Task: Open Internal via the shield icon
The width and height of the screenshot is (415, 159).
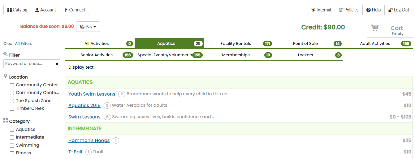Action: point(313,10)
